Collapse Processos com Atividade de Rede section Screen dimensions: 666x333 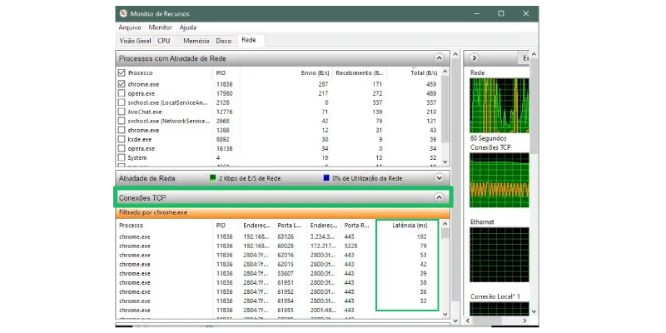[x=439, y=58]
